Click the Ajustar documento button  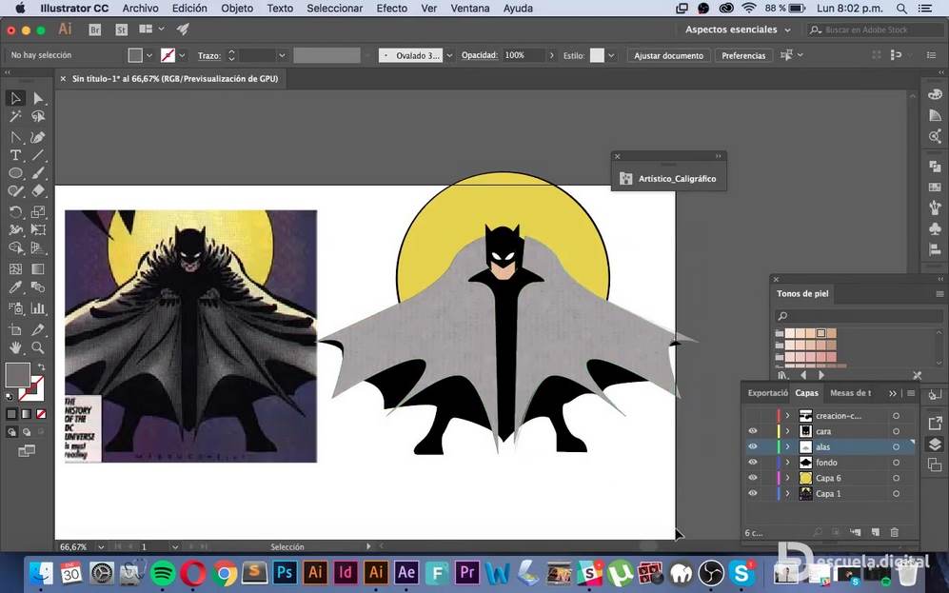669,55
